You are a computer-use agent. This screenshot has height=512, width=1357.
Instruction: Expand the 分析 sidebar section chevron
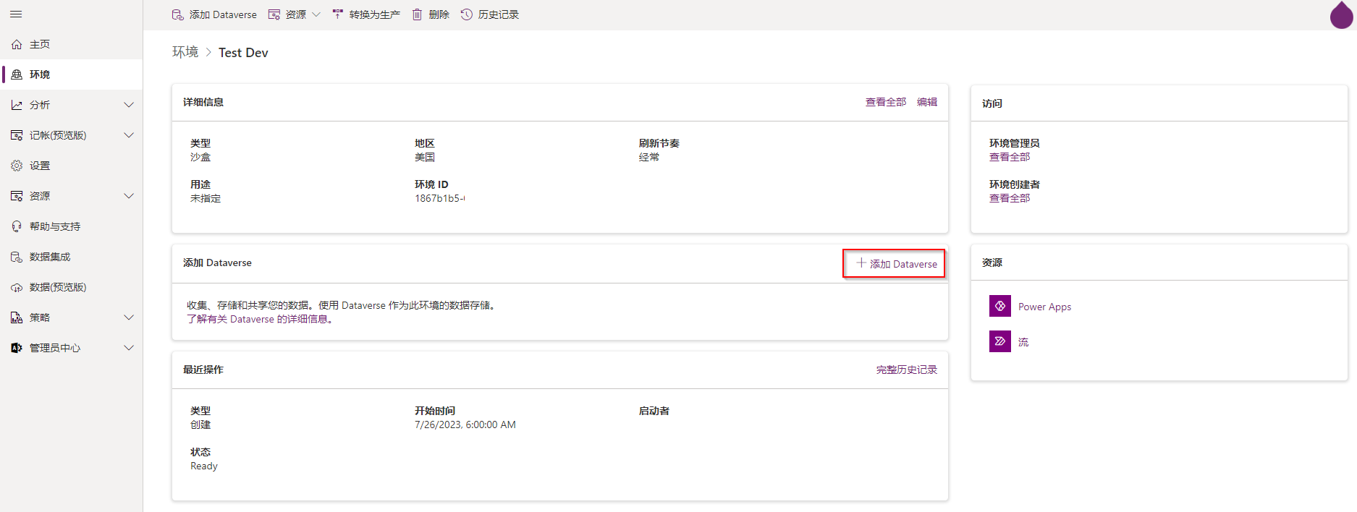129,105
